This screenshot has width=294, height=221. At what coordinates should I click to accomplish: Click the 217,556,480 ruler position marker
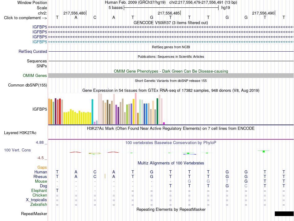tap(75, 13)
